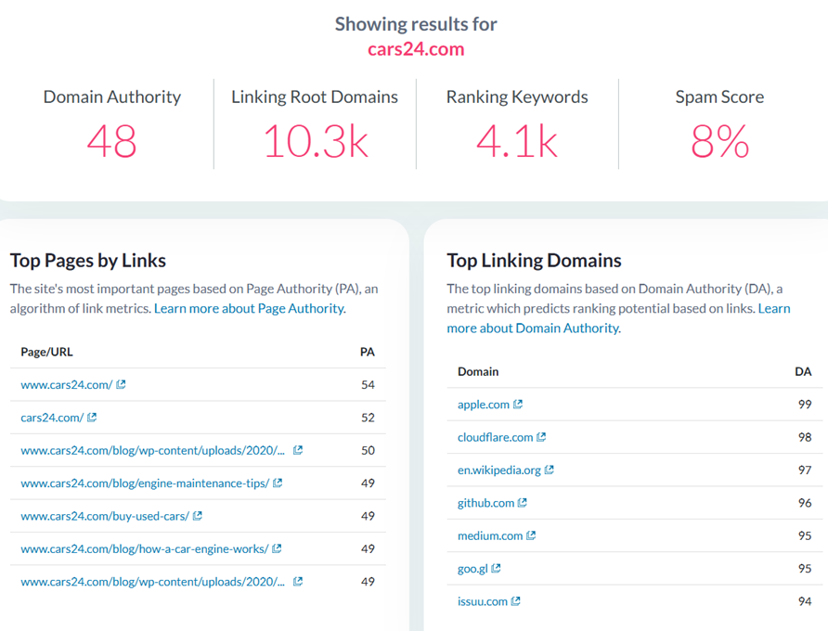Open external-link icon for engine-maintenance-tips page
The height and width of the screenshot is (631, 828).
point(278,483)
